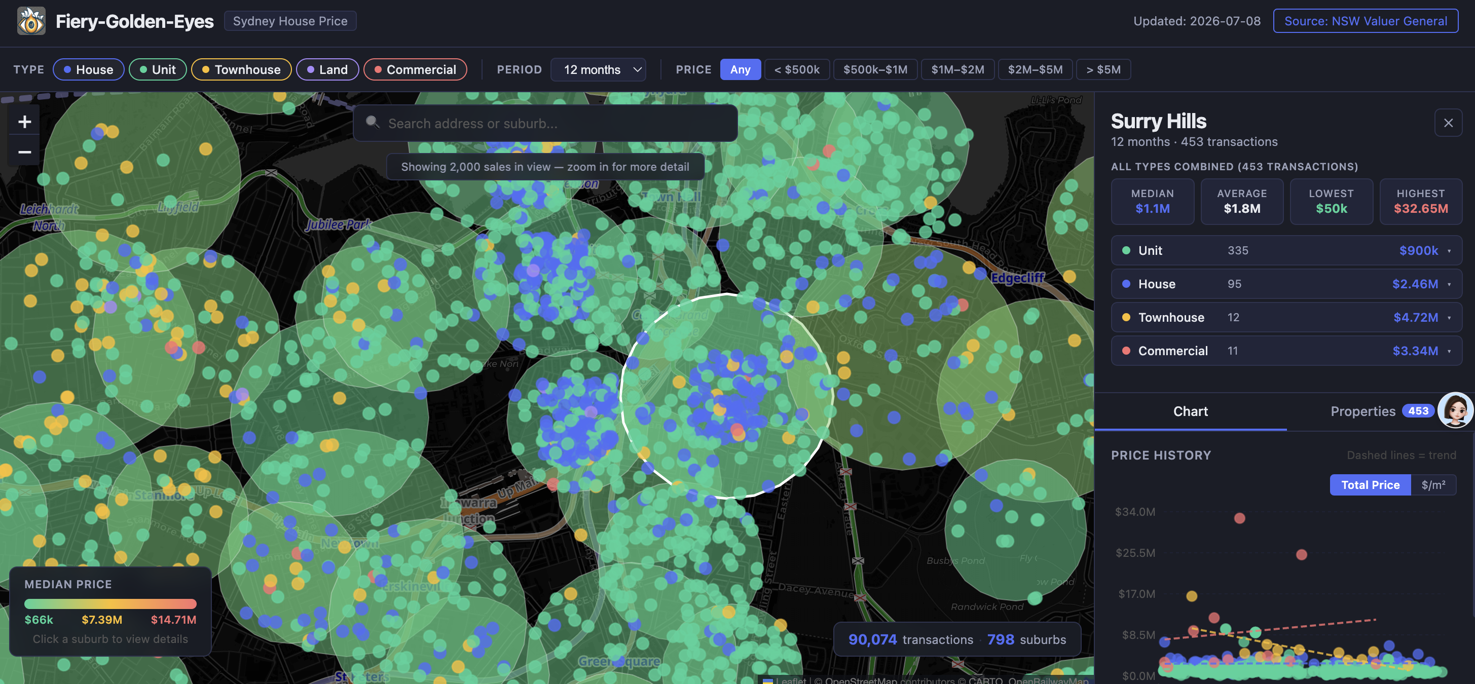
Task: Click the Green Square map label
Action: [x=618, y=661]
